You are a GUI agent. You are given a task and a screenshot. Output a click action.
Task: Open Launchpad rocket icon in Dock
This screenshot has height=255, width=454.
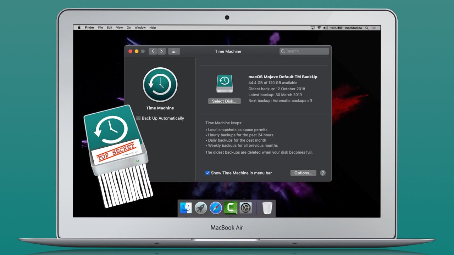click(x=201, y=208)
